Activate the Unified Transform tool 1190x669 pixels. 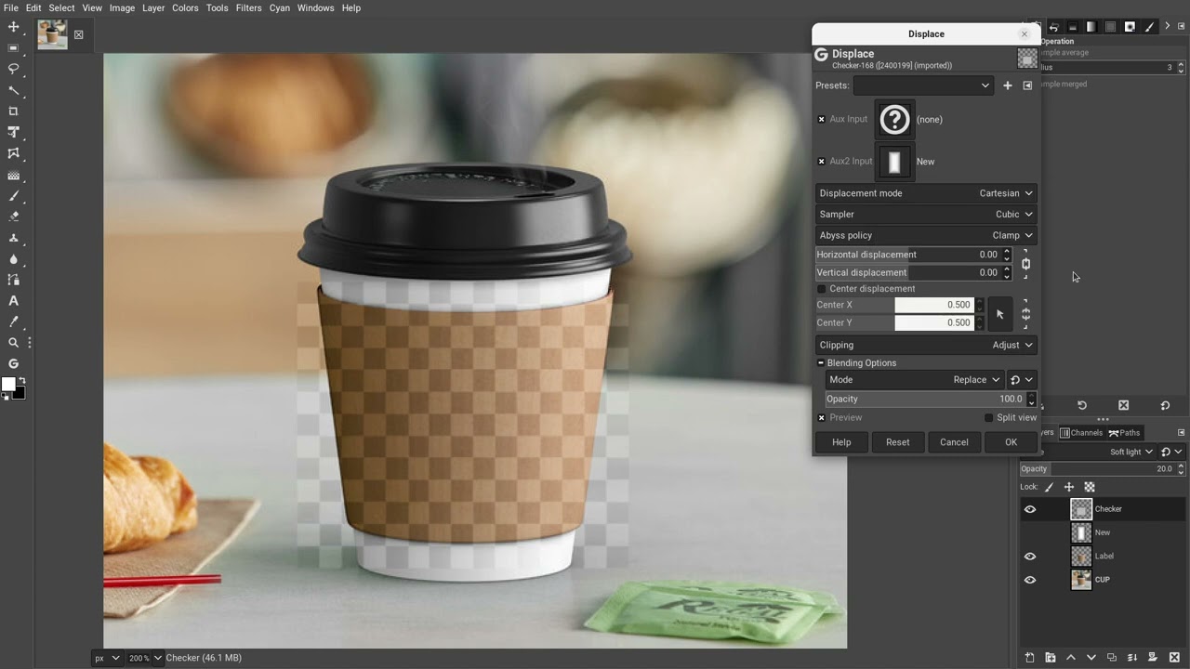[13, 133]
